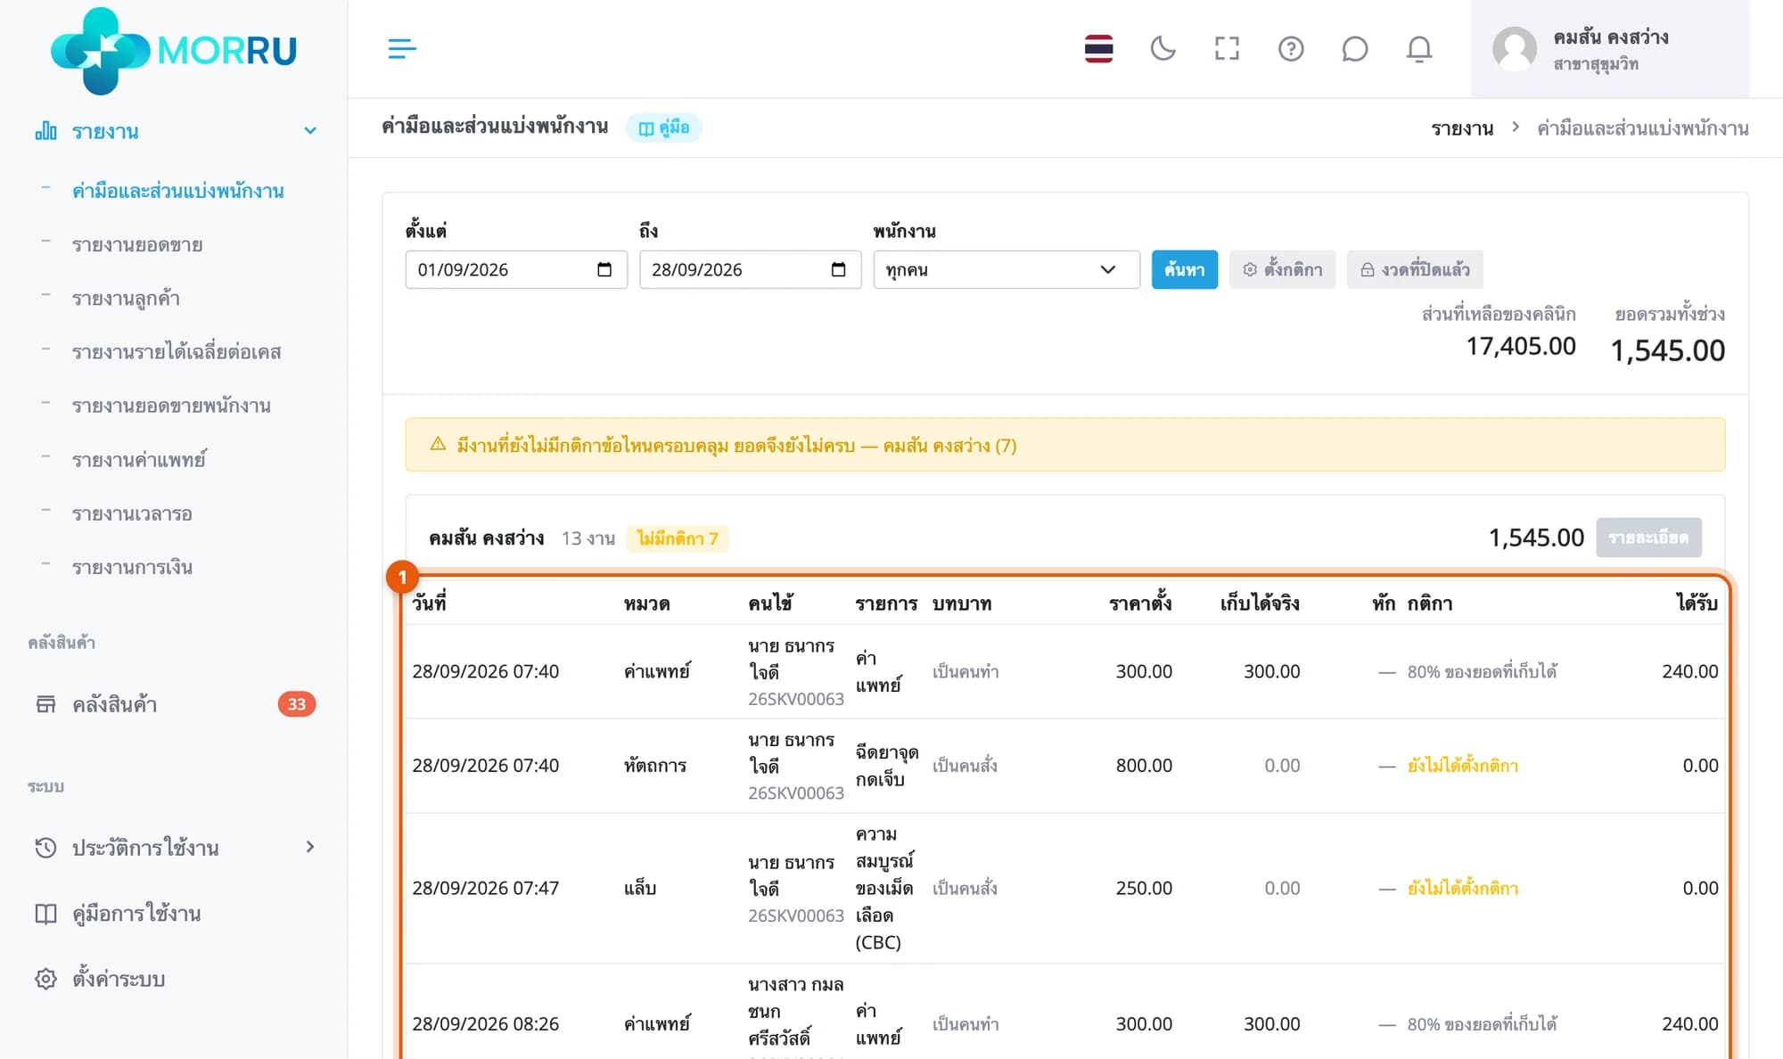
Task: Open chat message bubble icon
Action: coord(1354,48)
